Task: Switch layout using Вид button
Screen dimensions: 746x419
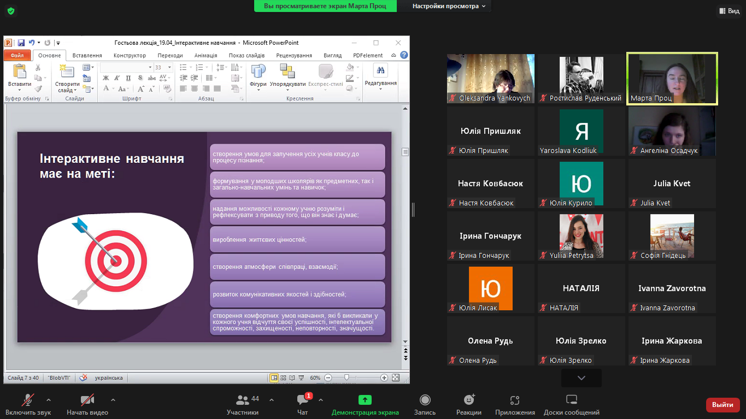Action: coord(729,11)
